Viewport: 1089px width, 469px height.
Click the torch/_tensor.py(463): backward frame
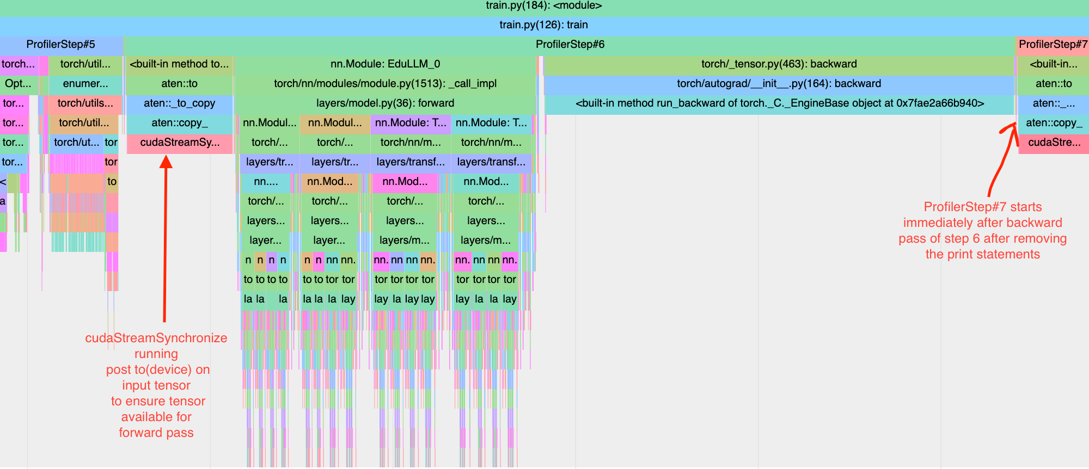tap(779, 64)
